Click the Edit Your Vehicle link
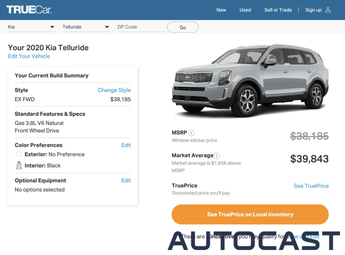 [x=29, y=56]
